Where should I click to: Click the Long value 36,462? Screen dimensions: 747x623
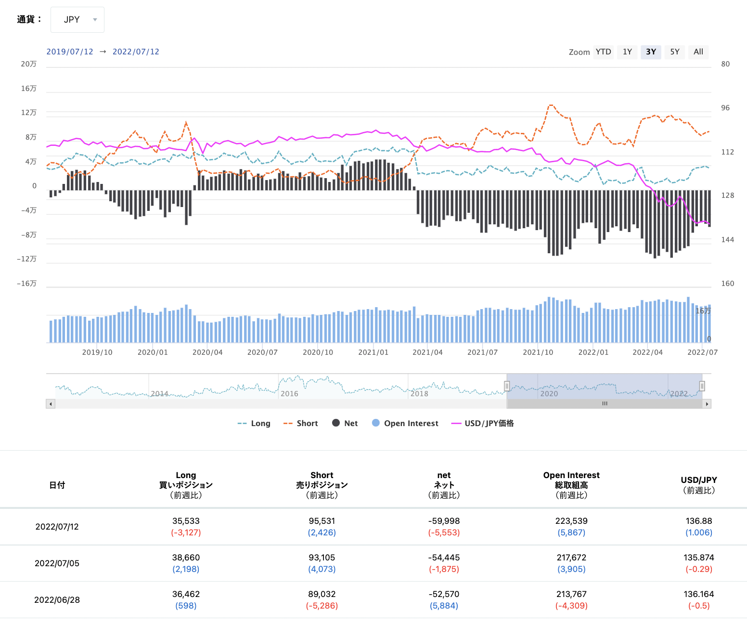pos(186,594)
